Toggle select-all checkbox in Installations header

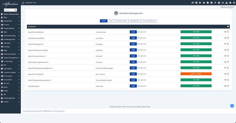228,27
